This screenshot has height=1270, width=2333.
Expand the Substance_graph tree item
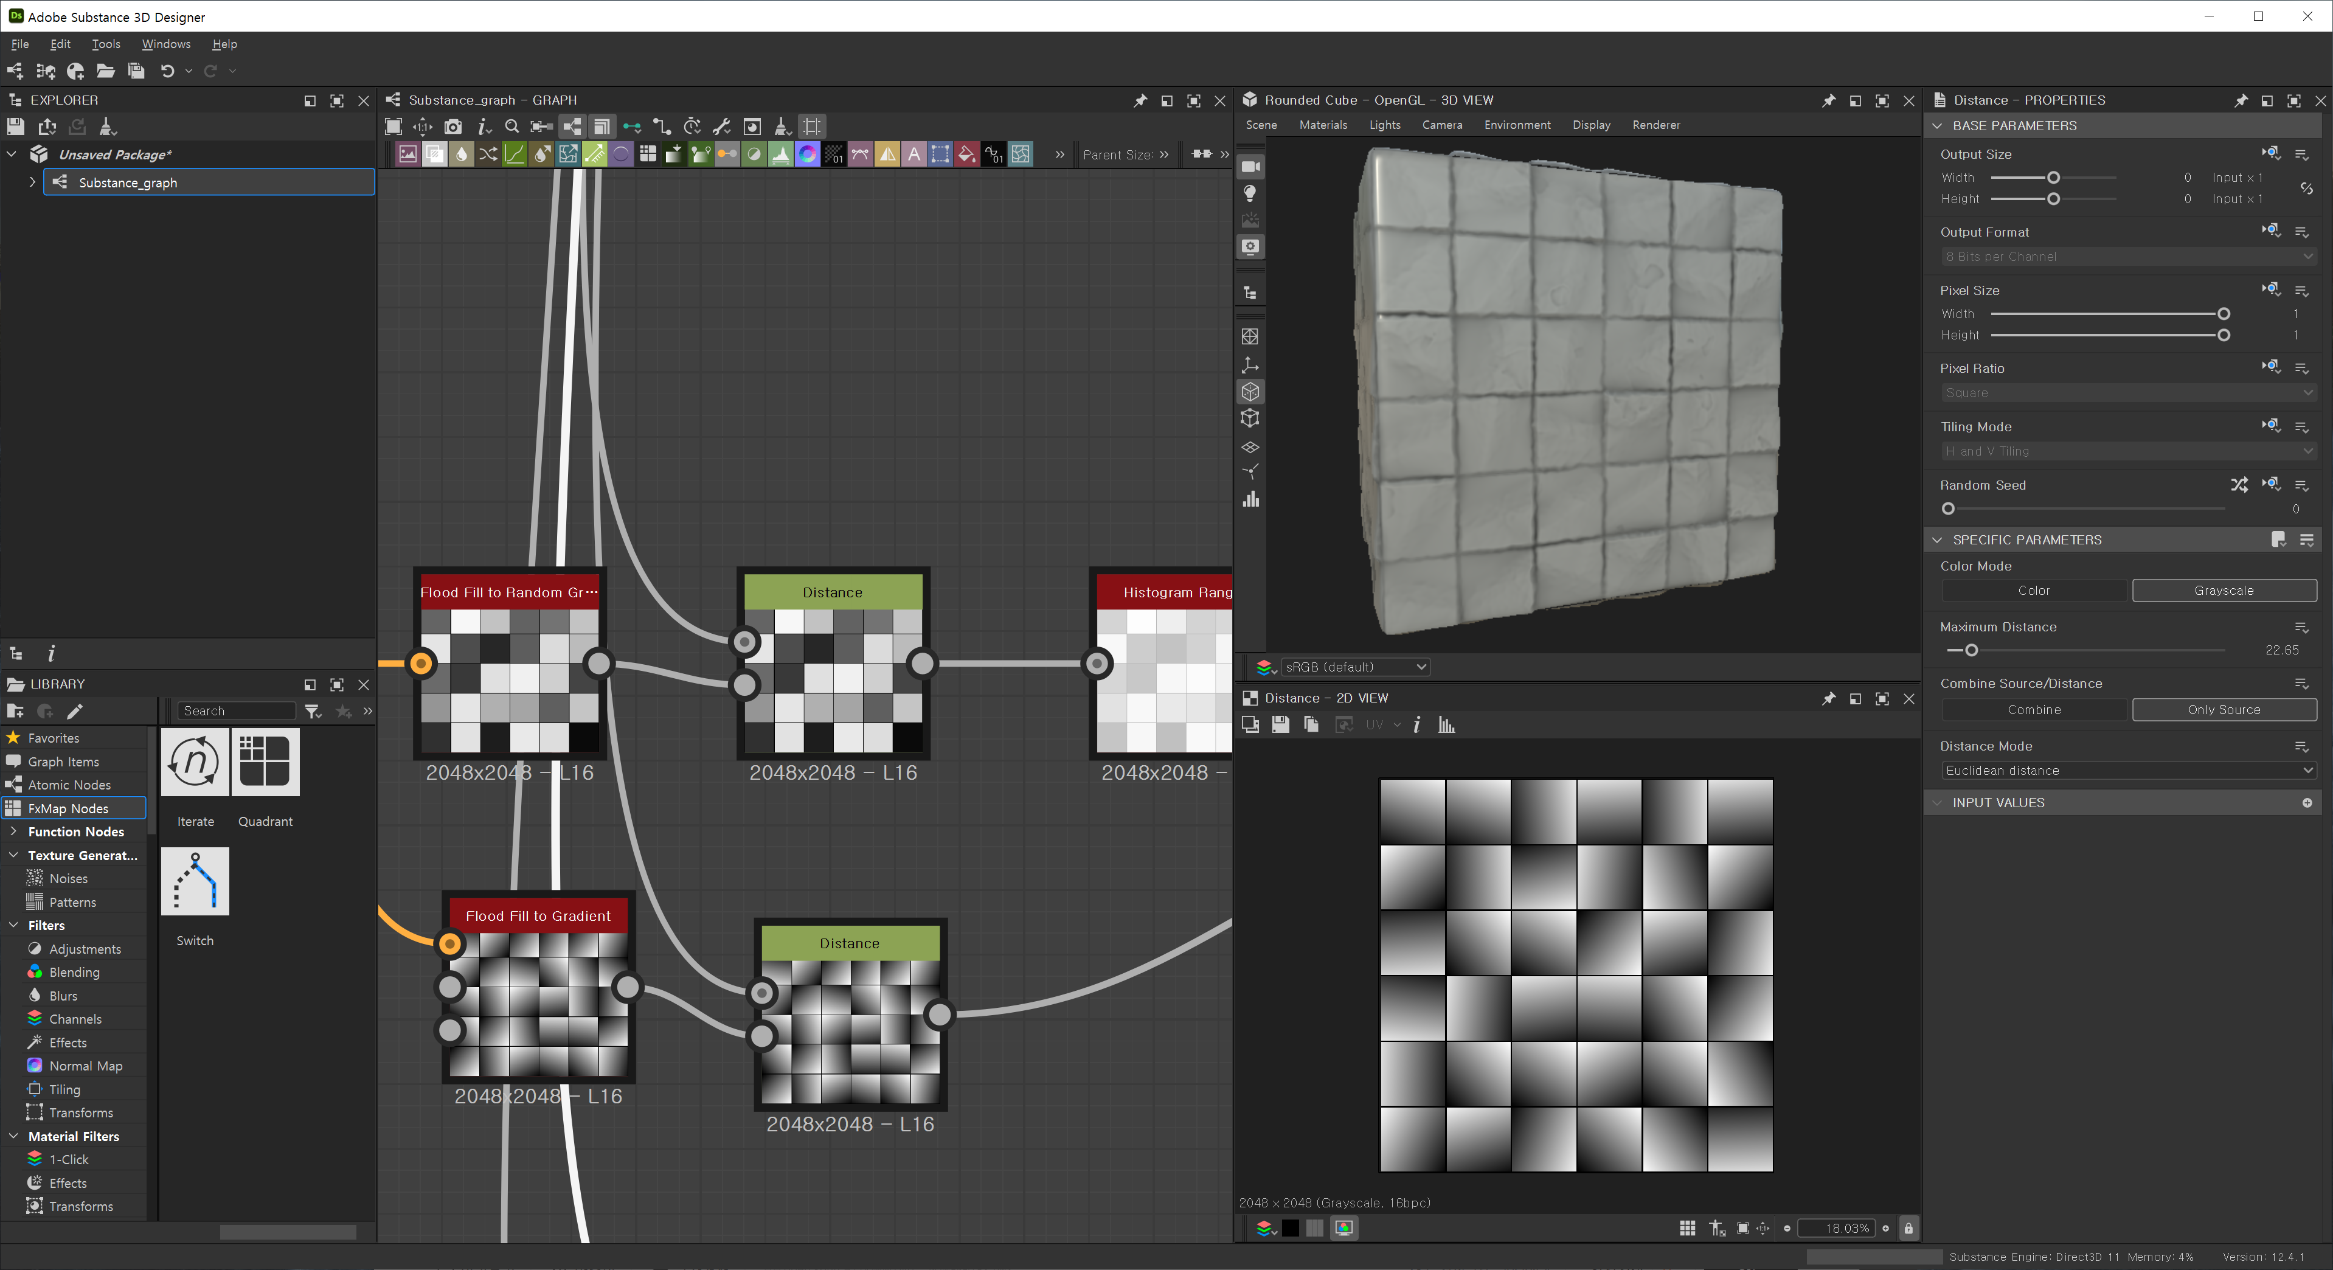33,182
